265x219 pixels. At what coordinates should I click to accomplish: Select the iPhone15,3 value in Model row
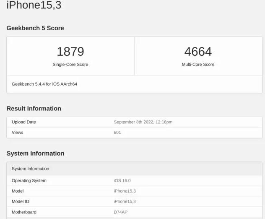pyautogui.click(x=125, y=191)
